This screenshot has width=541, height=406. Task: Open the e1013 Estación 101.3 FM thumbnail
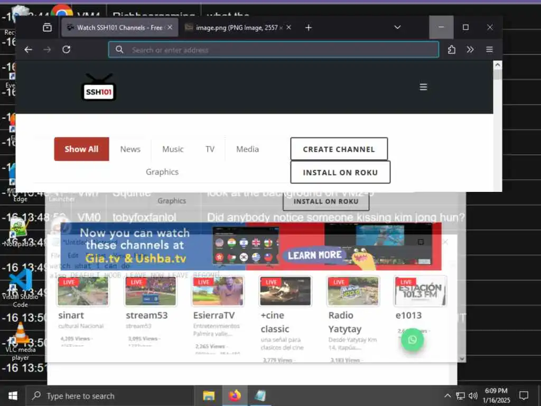pyautogui.click(x=420, y=291)
